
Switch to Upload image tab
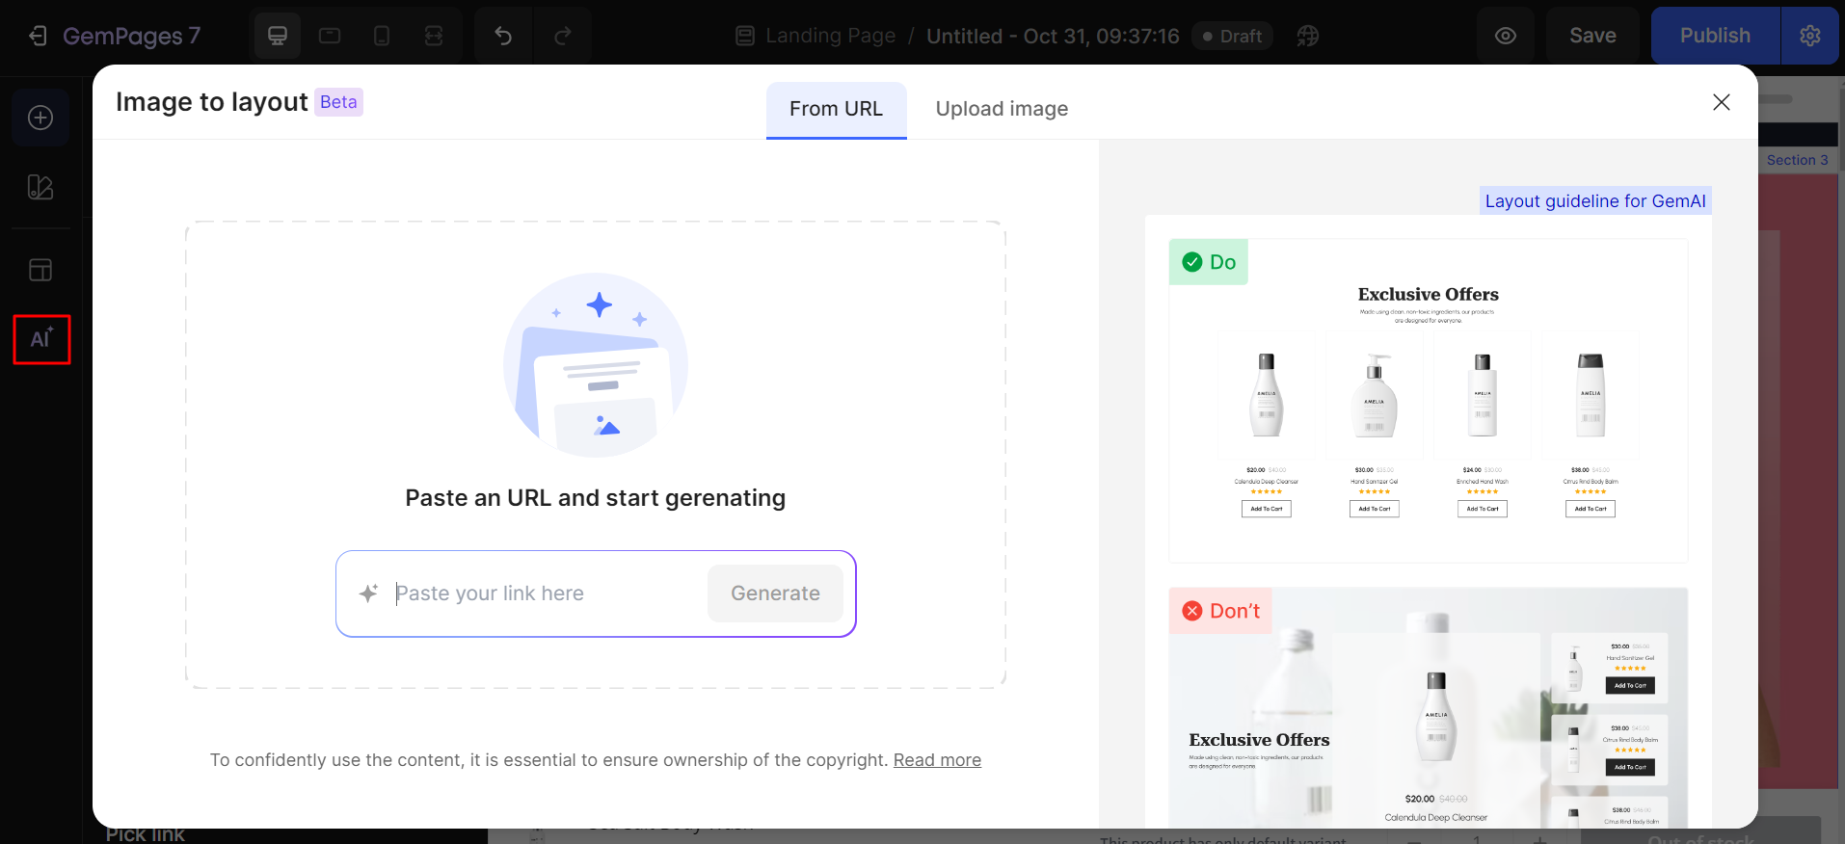pyautogui.click(x=1002, y=109)
